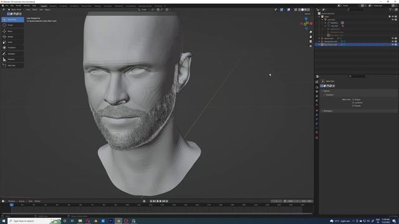Select the Measure tool
This screenshot has height=224, width=399.
(x=12, y=59)
